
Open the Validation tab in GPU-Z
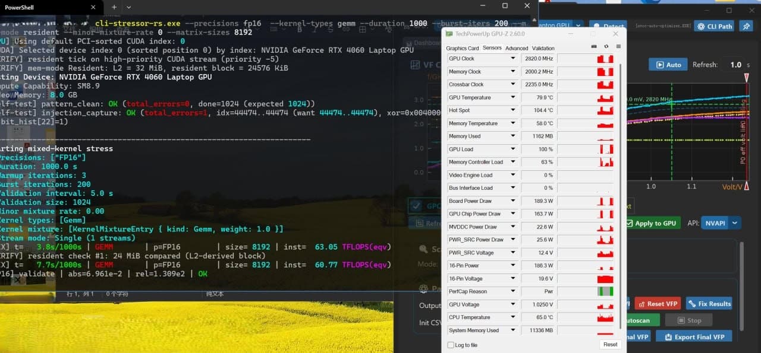tap(543, 48)
